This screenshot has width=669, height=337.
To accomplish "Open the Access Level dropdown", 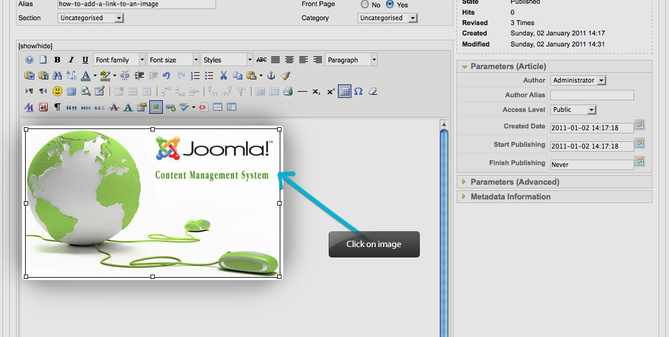I will (573, 109).
